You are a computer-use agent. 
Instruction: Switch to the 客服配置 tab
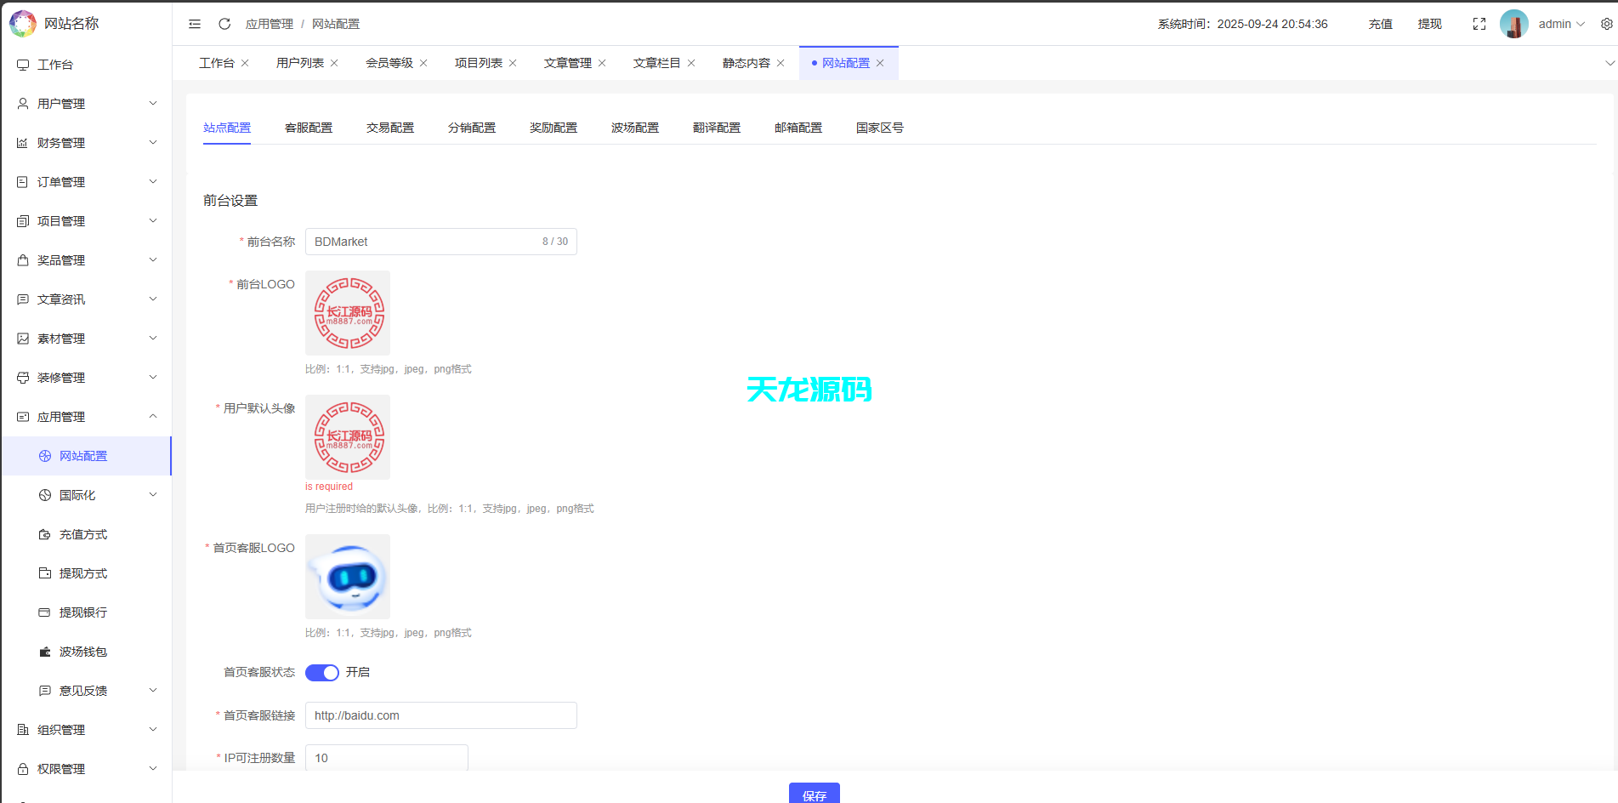point(309,128)
